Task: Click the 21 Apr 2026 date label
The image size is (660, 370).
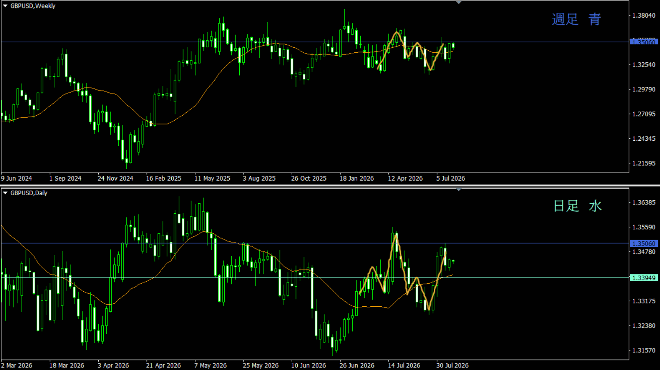Action: click(x=163, y=365)
